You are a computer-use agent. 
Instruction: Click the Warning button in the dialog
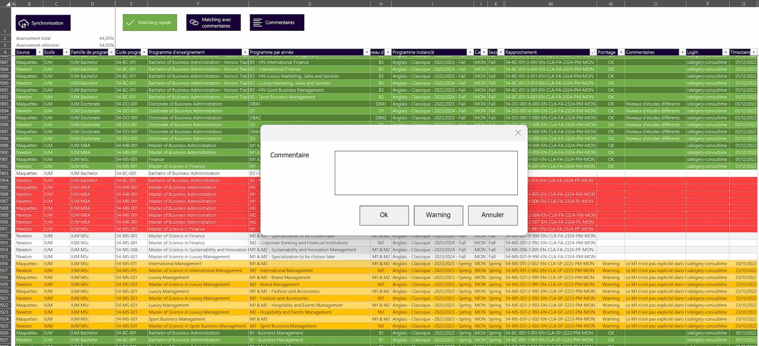pos(438,215)
